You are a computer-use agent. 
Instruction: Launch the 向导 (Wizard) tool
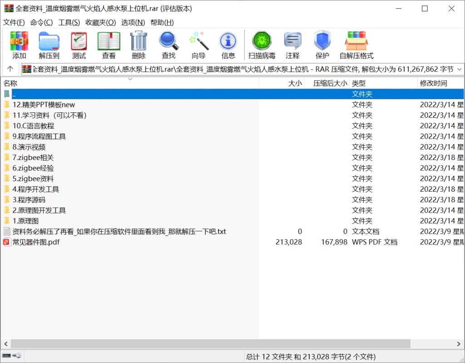coord(198,43)
